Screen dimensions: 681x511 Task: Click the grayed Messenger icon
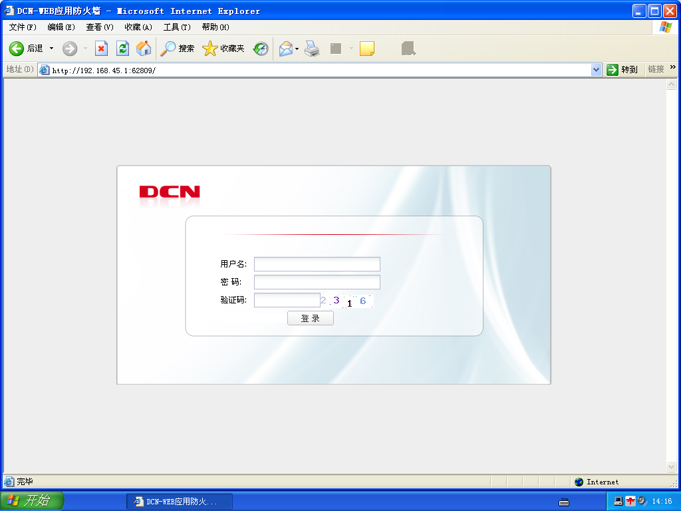tap(408, 48)
